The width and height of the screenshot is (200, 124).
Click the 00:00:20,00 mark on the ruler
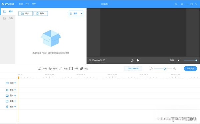[49, 75]
